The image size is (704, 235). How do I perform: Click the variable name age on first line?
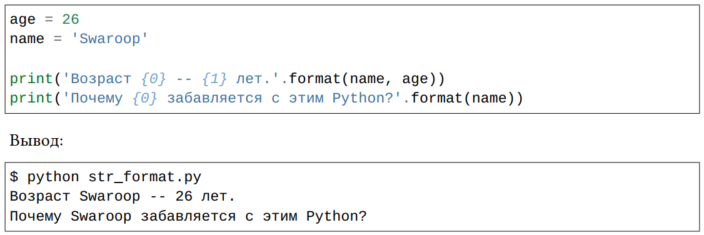click(23, 21)
